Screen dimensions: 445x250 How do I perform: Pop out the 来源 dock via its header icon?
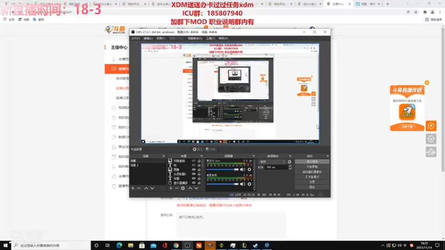[x=201, y=156]
